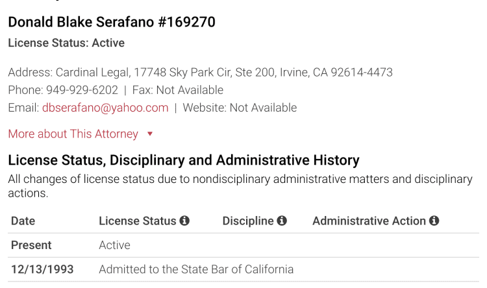This screenshot has width=487, height=288.
Task: Click the Website: Not Available text
Action: coord(240,108)
